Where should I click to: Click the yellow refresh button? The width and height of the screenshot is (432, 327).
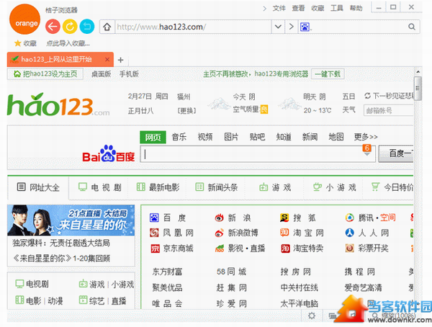click(x=70, y=27)
